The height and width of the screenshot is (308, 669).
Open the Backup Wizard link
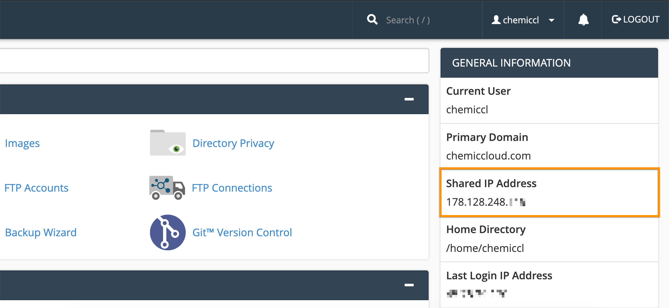[41, 233]
